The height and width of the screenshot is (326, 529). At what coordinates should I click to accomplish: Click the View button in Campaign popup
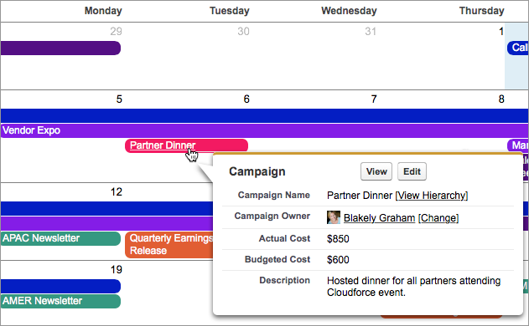[376, 171]
